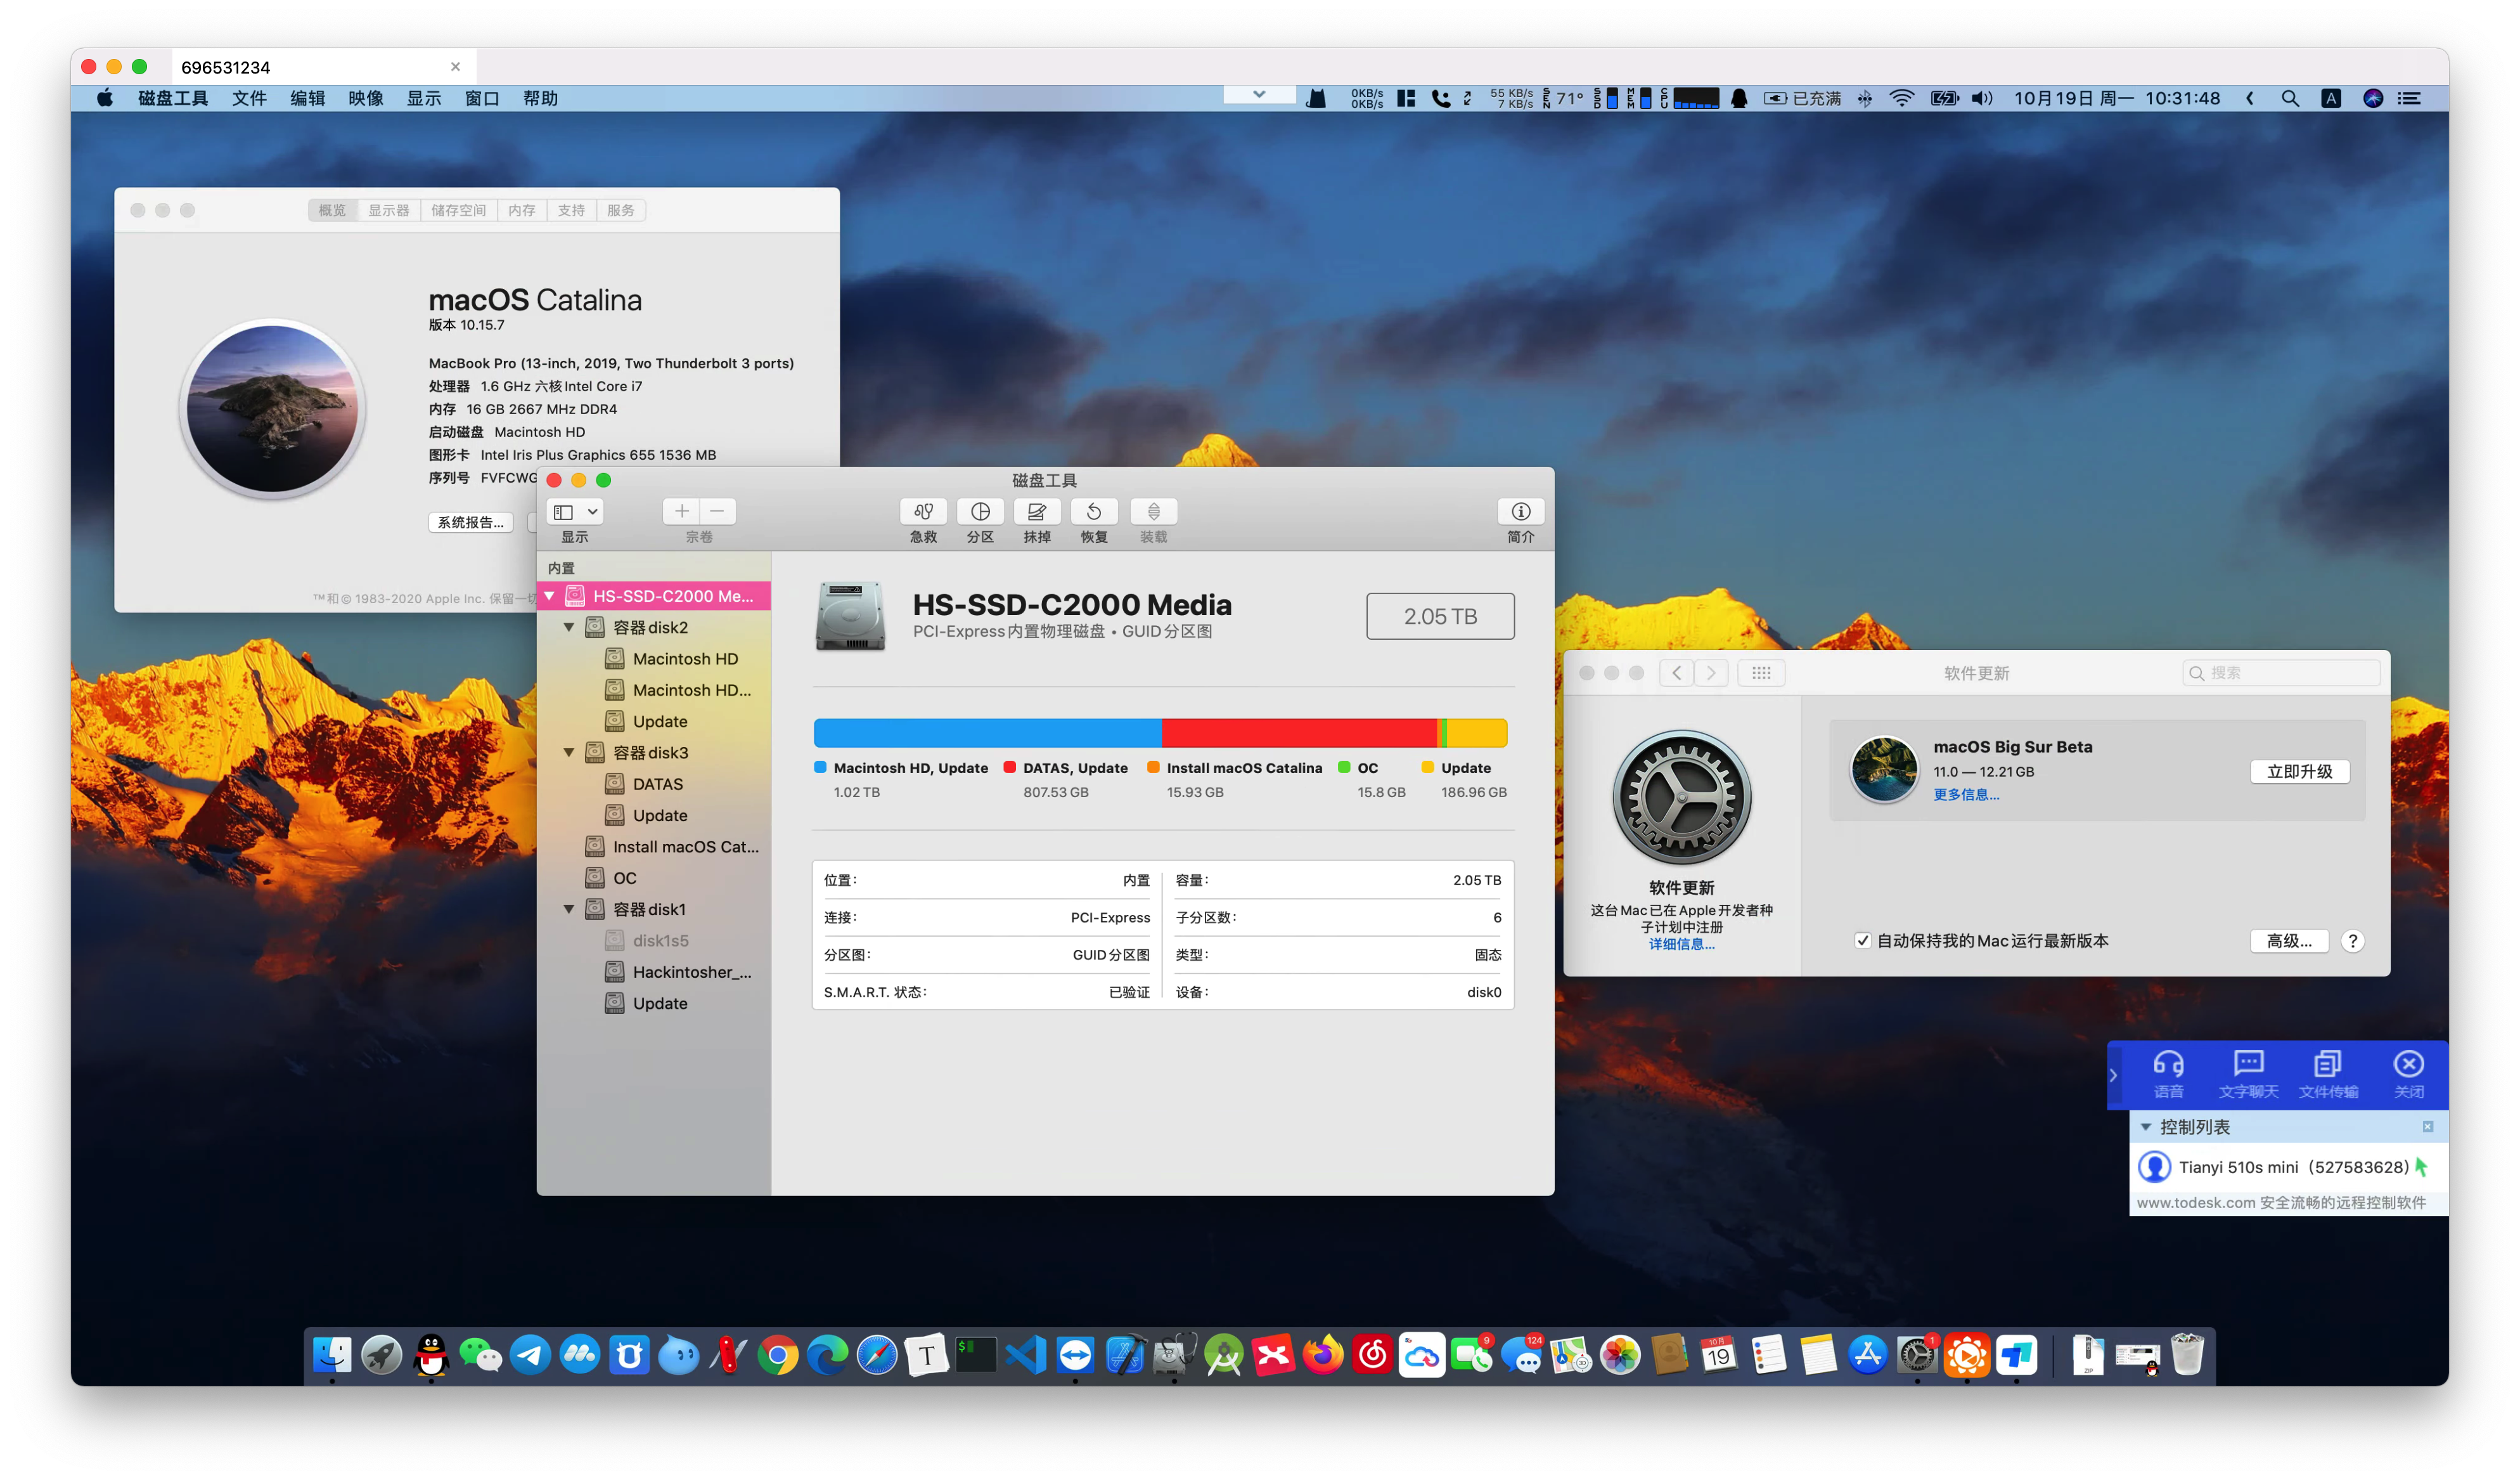This screenshot has width=2520, height=1480.
Task: Open Visual Studio Code from the Dock
Action: pyautogui.click(x=1026, y=1356)
